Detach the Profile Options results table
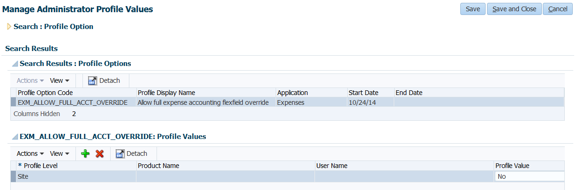 tap(104, 80)
